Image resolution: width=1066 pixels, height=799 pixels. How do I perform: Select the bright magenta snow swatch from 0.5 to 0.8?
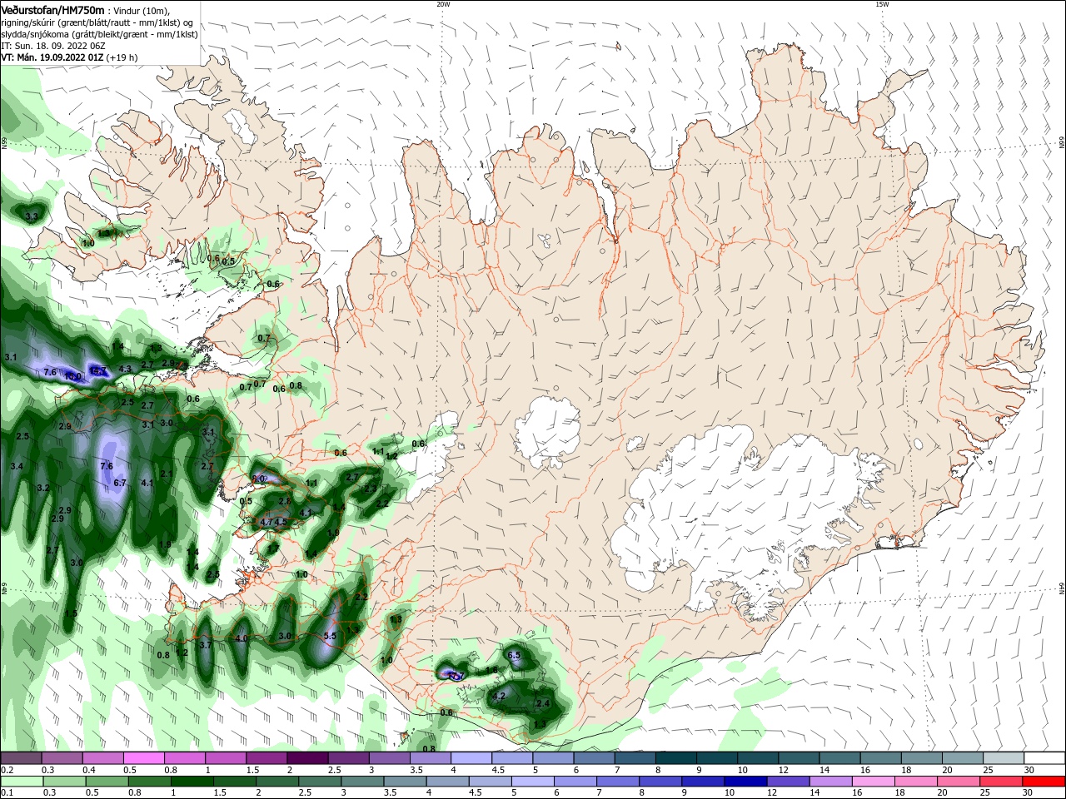143,758
